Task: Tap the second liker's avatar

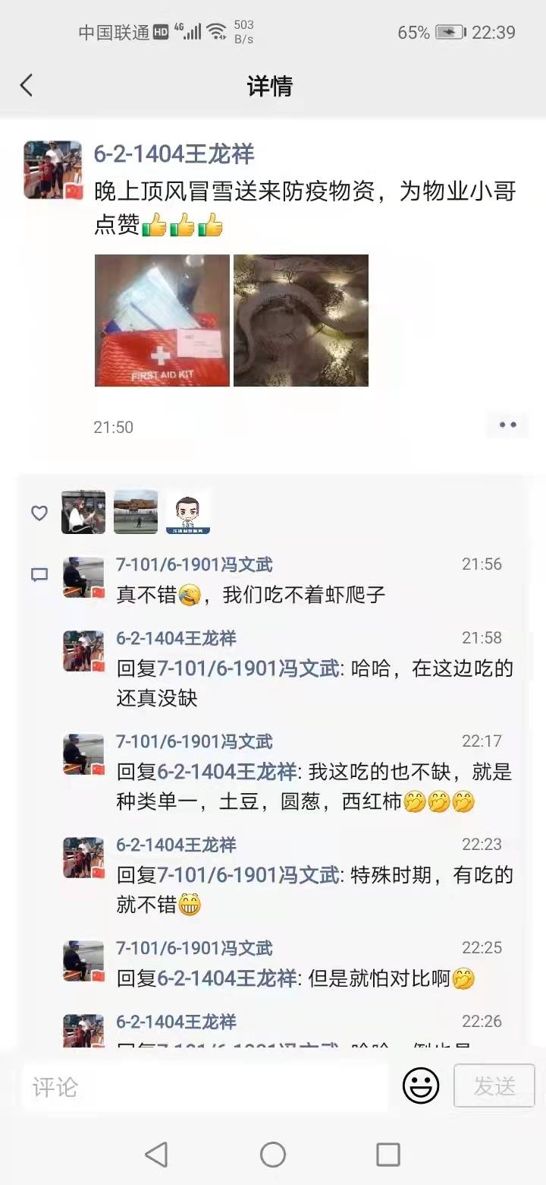Action: tap(136, 512)
